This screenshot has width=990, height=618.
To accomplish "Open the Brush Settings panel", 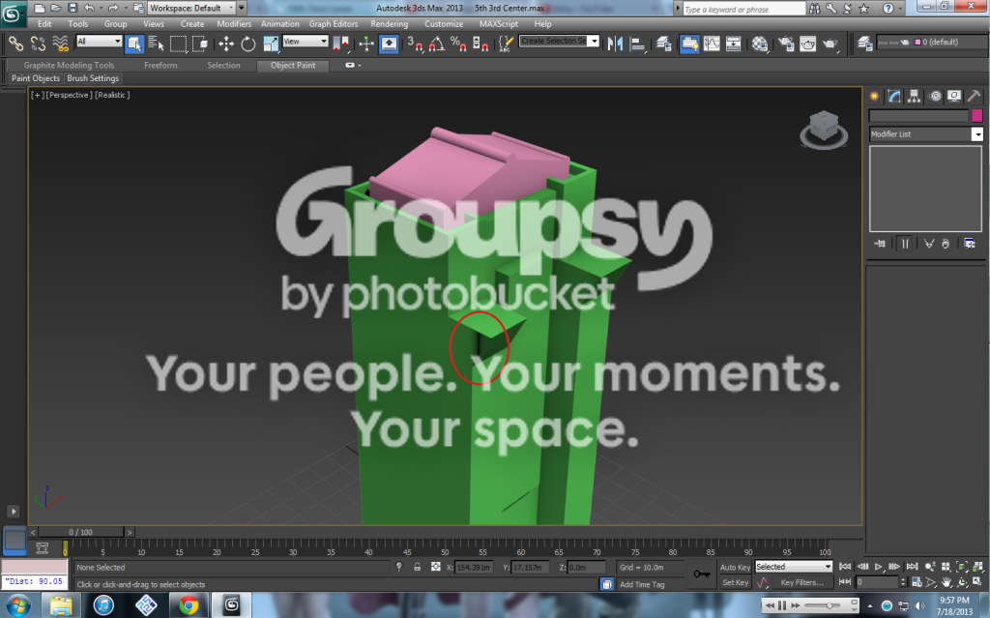I will point(93,78).
